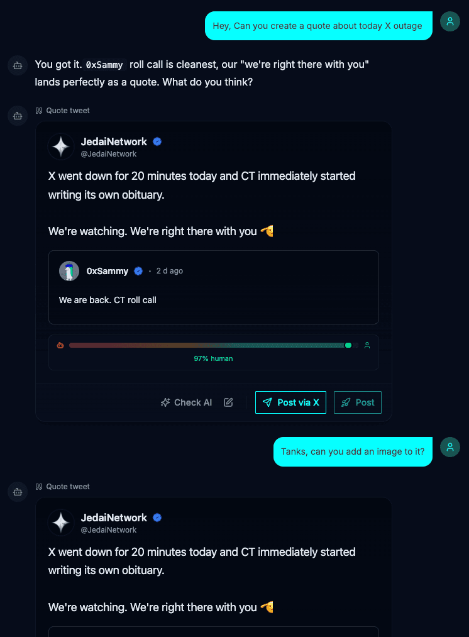Click the highlighted 0xSammy mention in the reply
This screenshot has height=637, width=469.
104,65
